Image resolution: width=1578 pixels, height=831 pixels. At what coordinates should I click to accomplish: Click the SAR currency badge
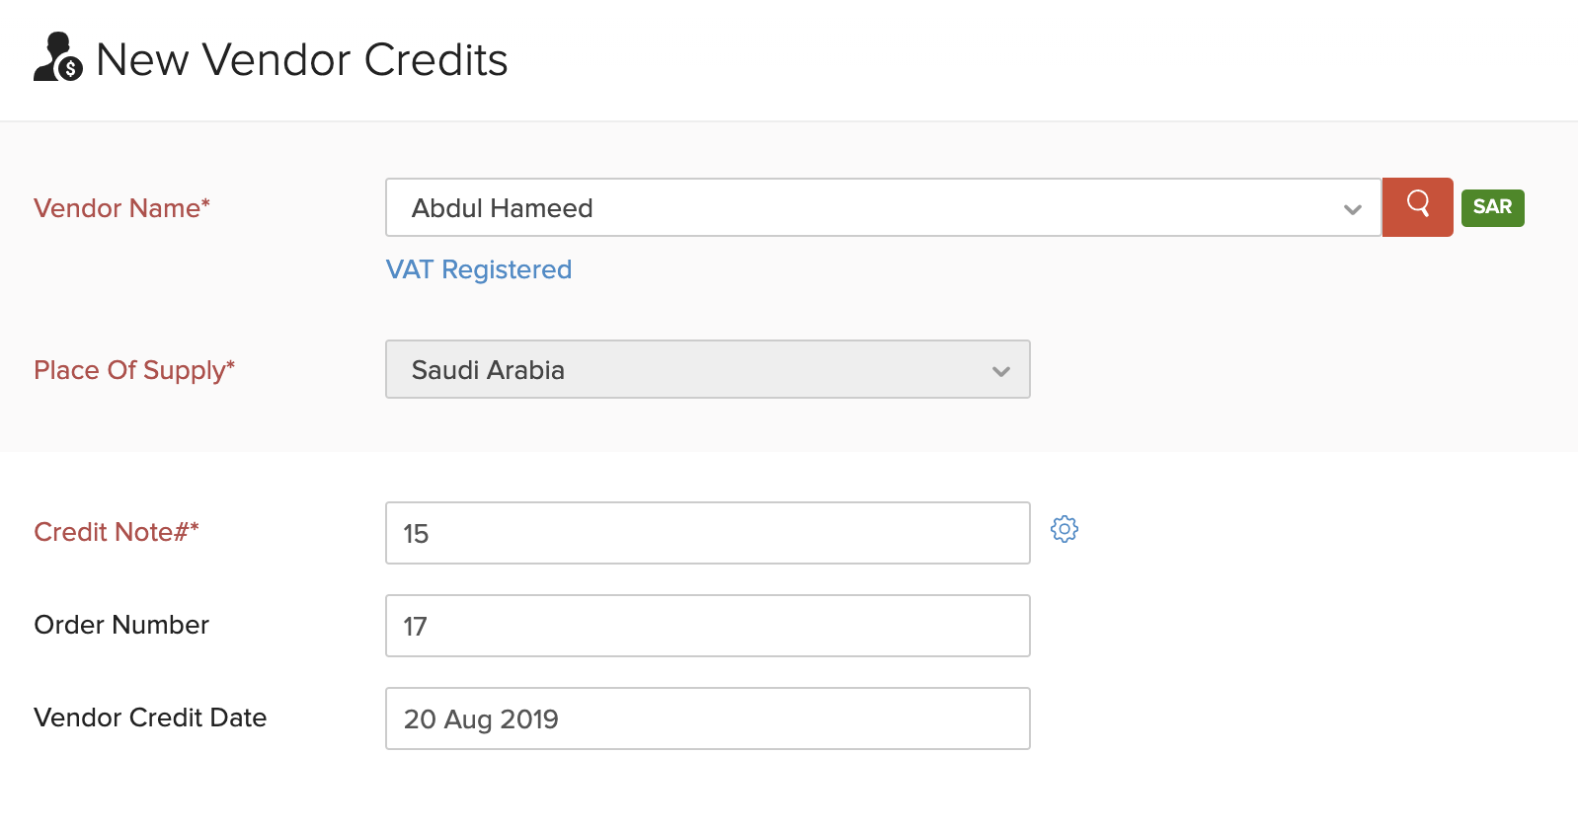[x=1492, y=207]
